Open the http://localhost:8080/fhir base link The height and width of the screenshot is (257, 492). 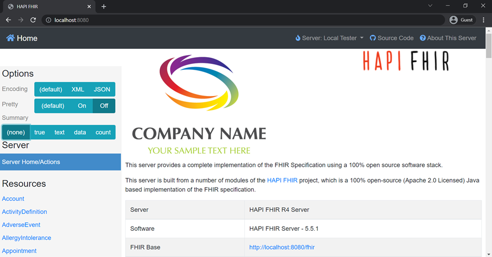(282, 247)
